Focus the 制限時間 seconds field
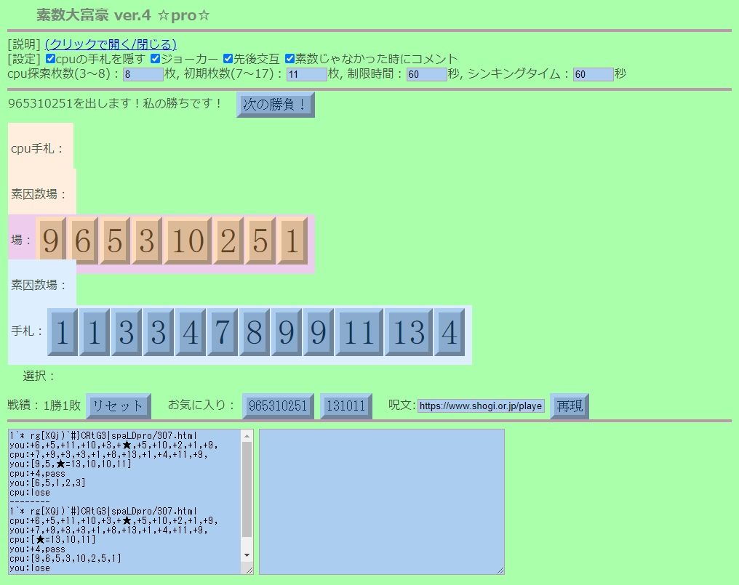 pos(426,74)
